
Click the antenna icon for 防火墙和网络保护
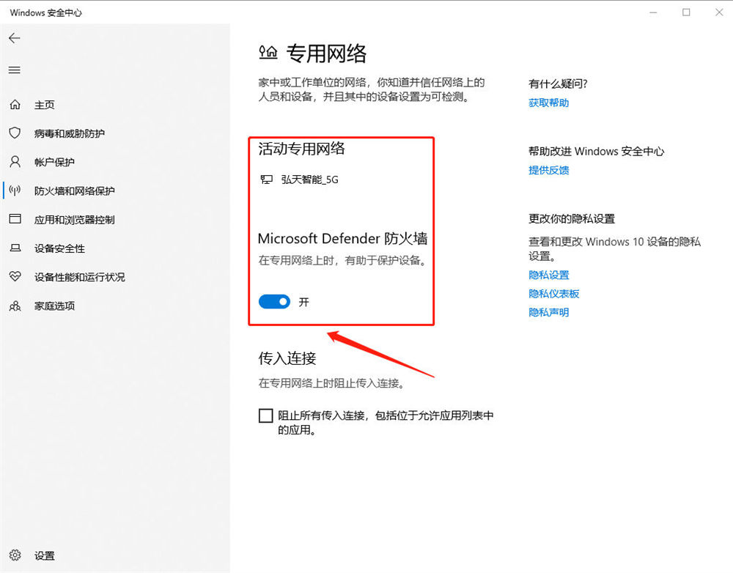15,191
